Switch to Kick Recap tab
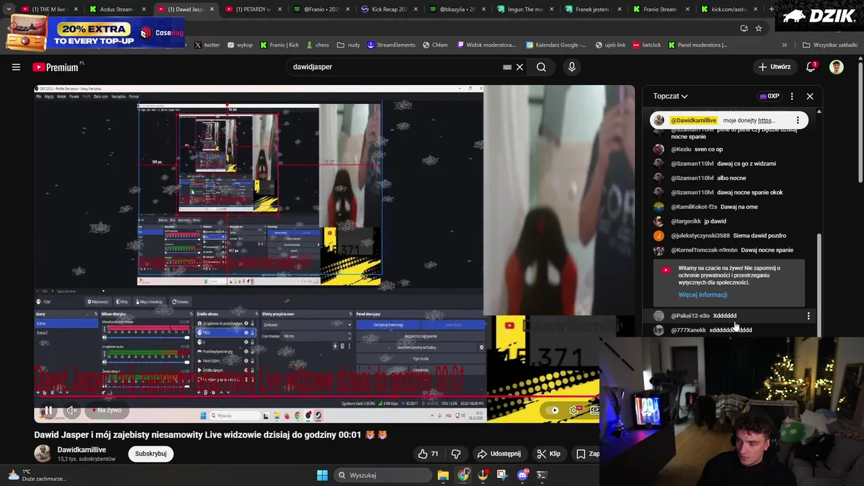The width and height of the screenshot is (864, 486). (x=387, y=9)
